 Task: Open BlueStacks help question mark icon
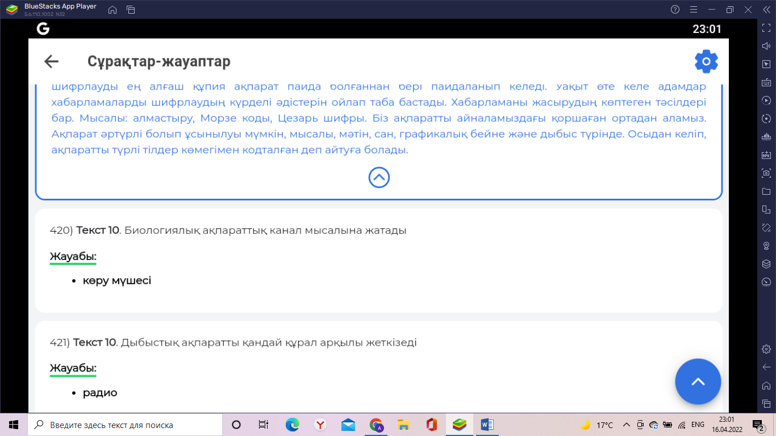[x=675, y=10]
